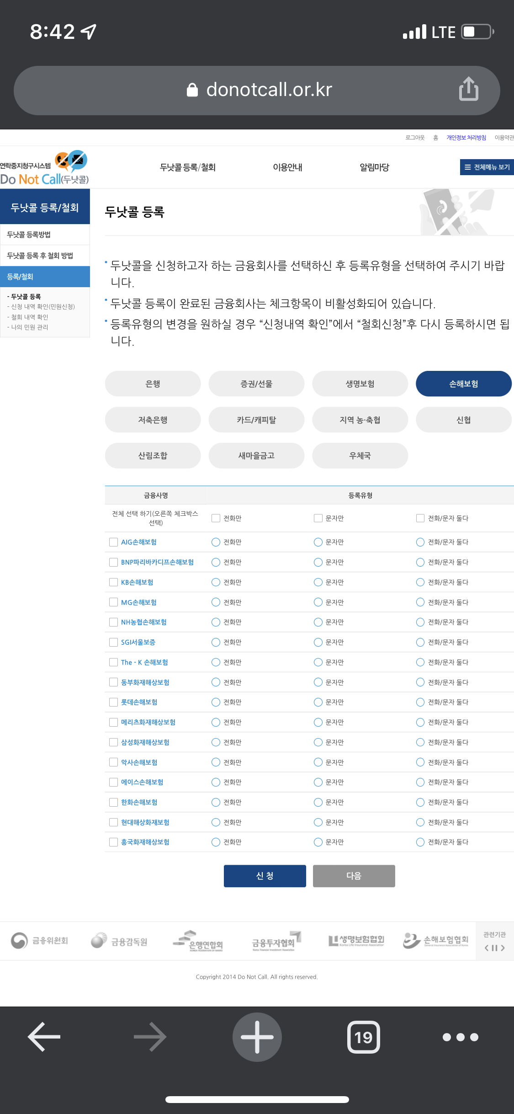
Task: Click the 생명보험협회 logo in footer
Action: [356, 941]
